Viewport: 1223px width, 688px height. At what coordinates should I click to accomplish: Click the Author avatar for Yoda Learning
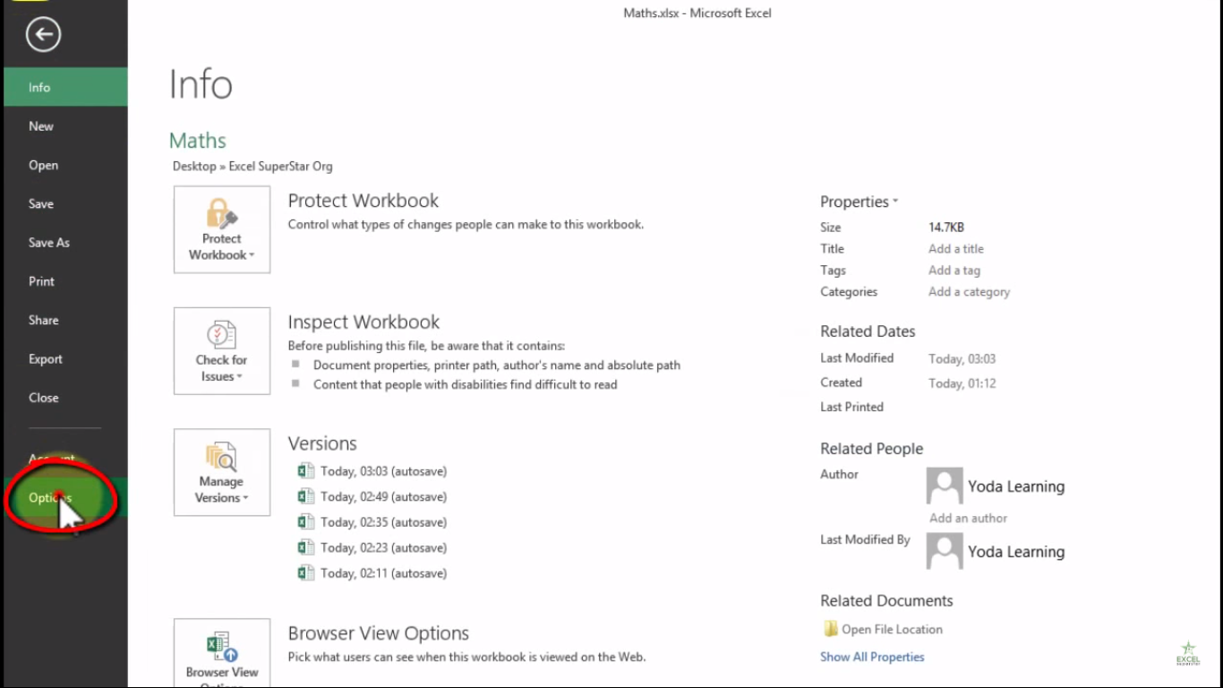pos(945,486)
